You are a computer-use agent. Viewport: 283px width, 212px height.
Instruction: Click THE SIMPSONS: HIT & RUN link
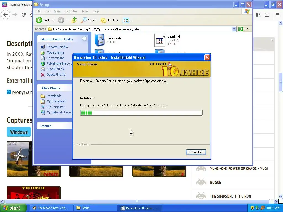(x=230, y=196)
